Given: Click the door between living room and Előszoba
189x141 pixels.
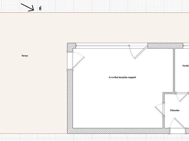Looking at the screenshot, I should 159,110.
